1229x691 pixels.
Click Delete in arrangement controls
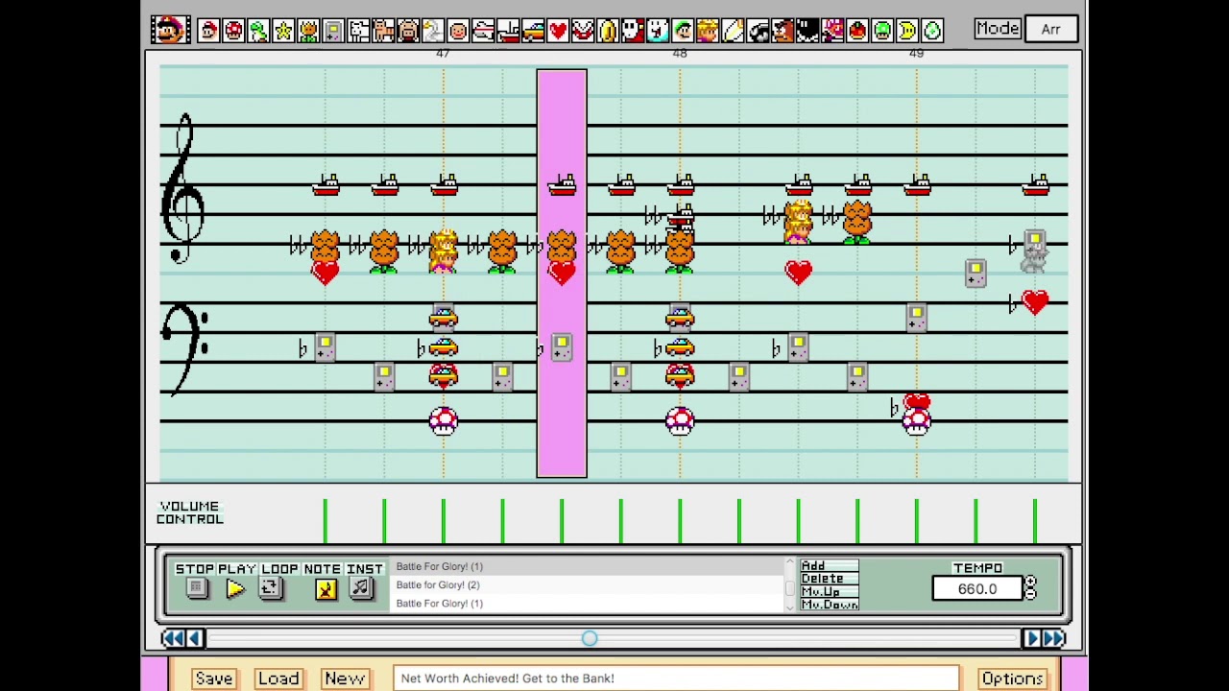[830, 579]
